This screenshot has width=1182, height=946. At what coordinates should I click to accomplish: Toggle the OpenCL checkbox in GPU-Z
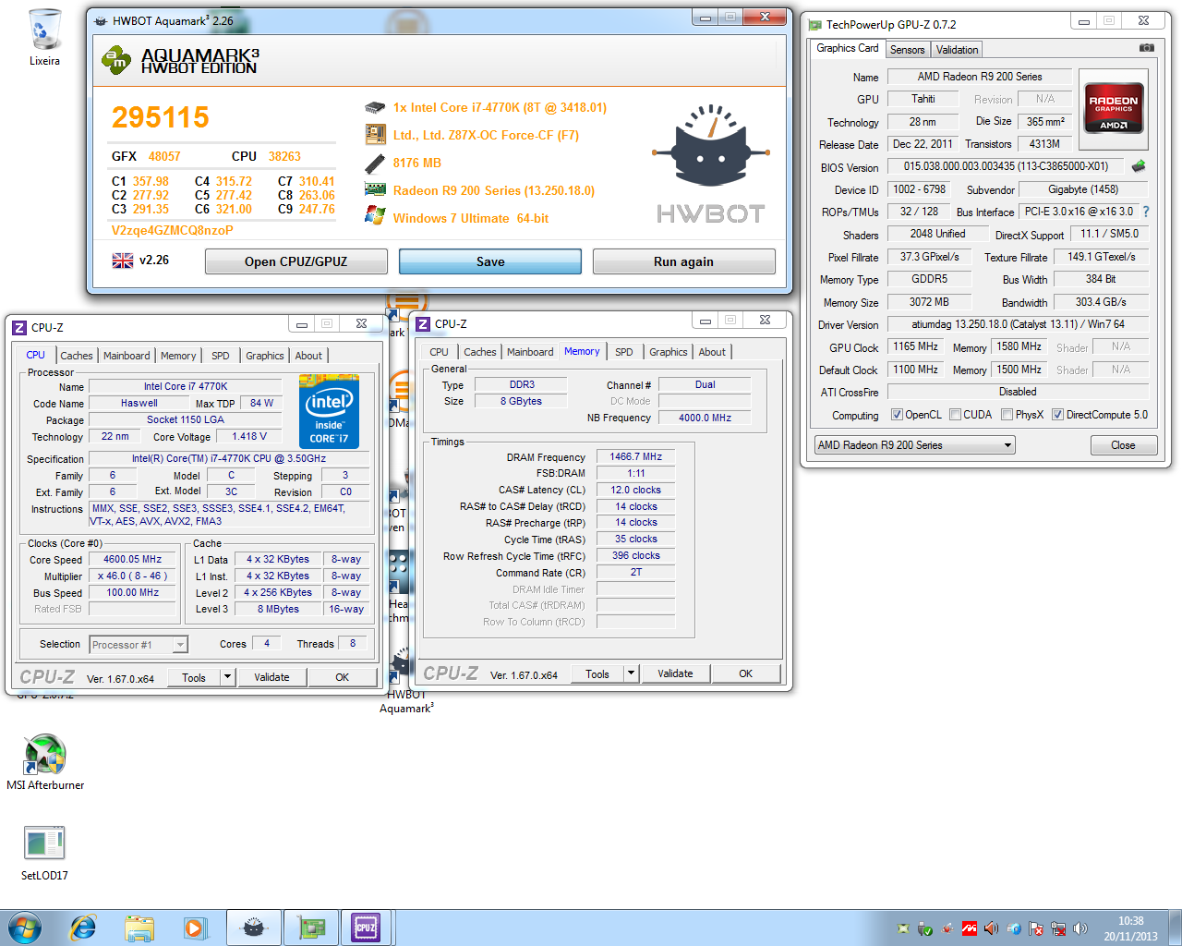tap(897, 415)
